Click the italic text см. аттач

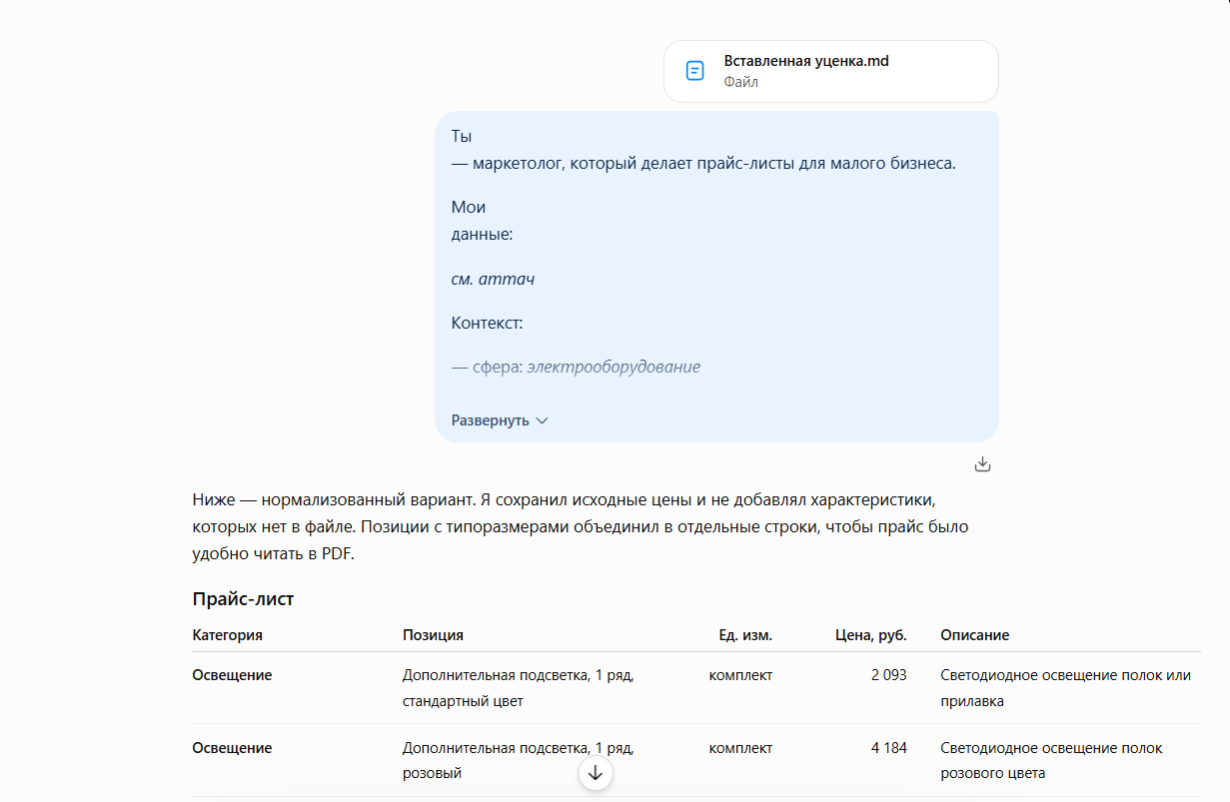pos(493,279)
